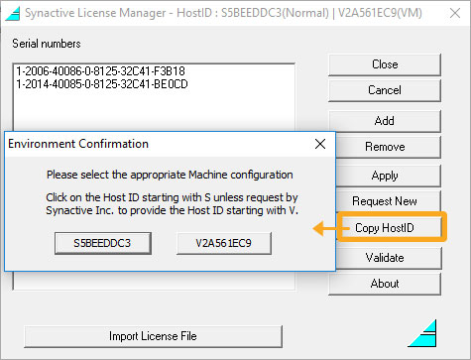Select serial number ending in F3B18
471x360 pixels.
click(100, 71)
